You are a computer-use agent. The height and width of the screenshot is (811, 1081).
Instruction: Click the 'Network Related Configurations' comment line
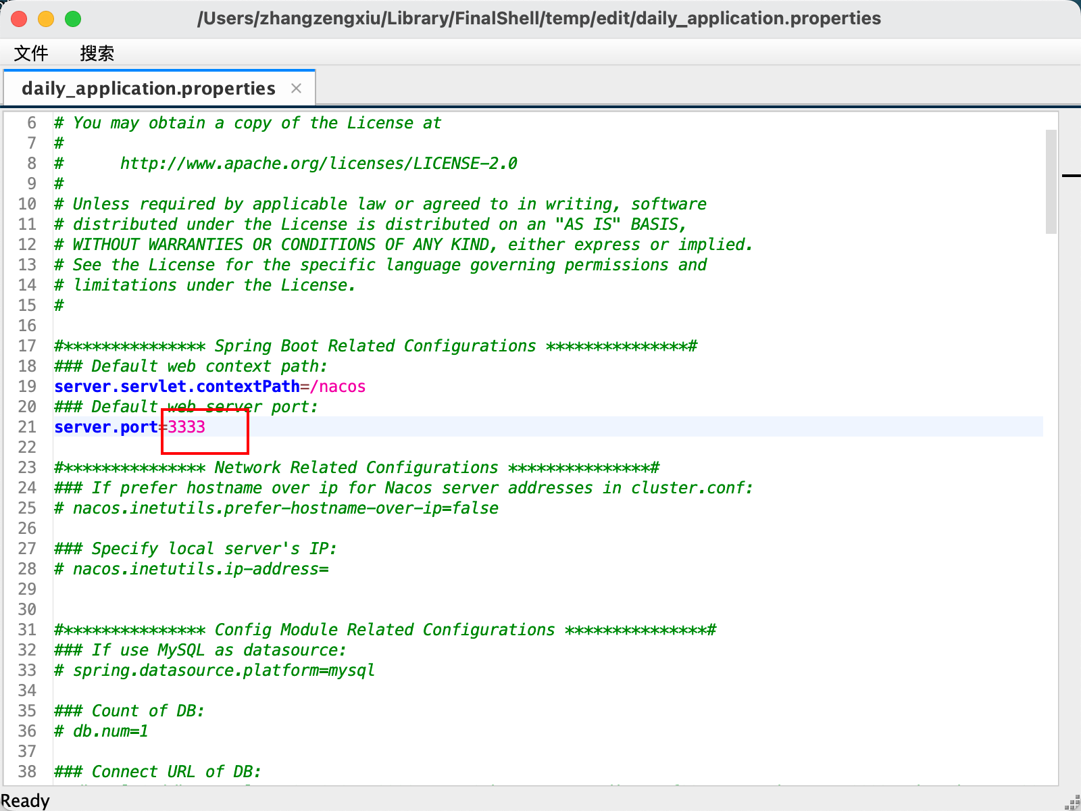[357, 468]
